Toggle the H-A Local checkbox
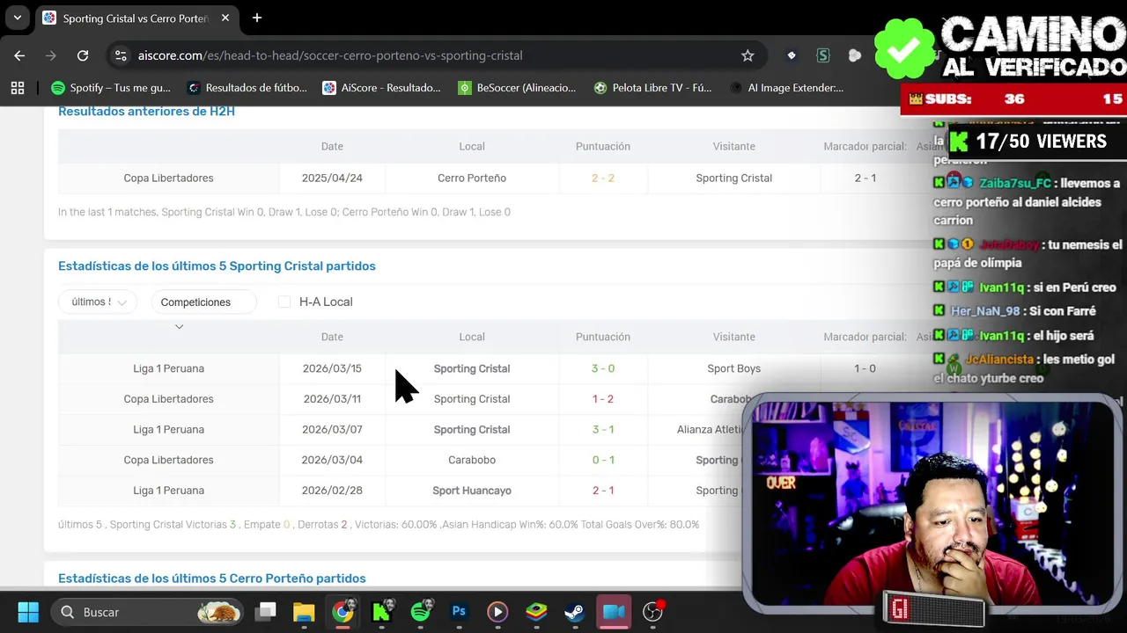 click(x=284, y=302)
